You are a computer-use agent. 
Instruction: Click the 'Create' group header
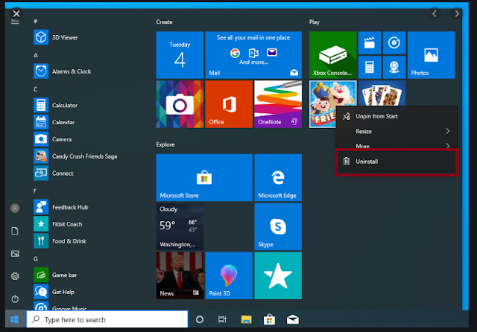(164, 22)
